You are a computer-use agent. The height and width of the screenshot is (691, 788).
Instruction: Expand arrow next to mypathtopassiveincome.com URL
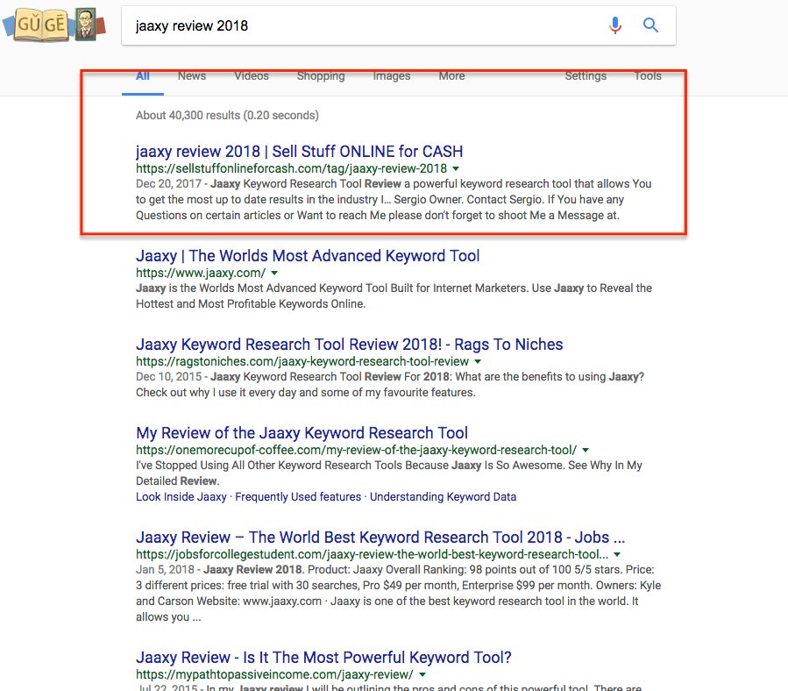pyautogui.click(x=422, y=674)
